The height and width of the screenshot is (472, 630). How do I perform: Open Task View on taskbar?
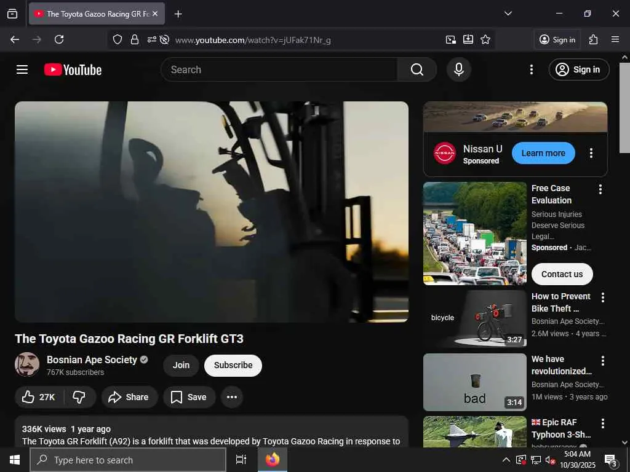coord(241,460)
